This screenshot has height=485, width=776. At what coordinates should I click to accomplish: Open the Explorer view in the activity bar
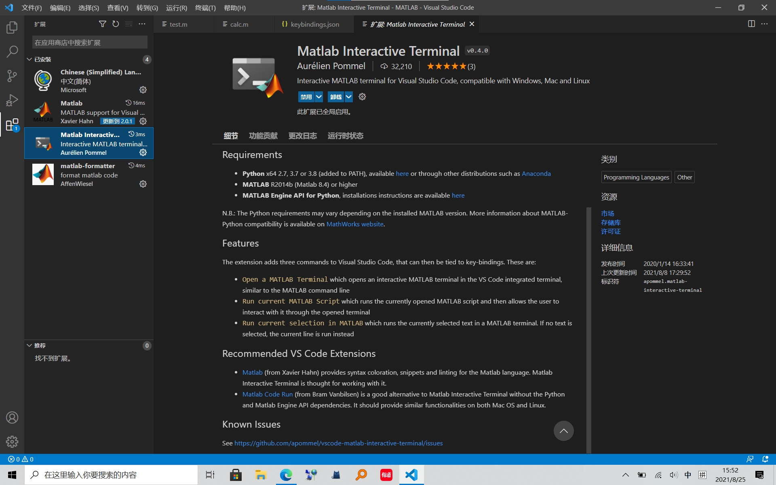tap(12, 27)
